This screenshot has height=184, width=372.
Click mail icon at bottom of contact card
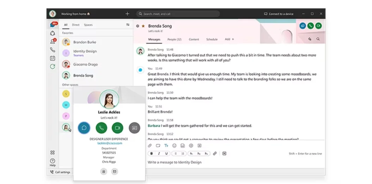point(115,171)
